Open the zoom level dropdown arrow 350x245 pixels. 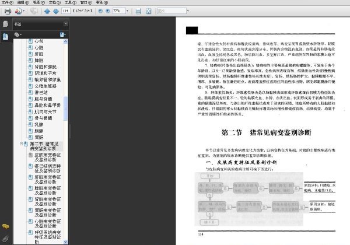pos(127,10)
